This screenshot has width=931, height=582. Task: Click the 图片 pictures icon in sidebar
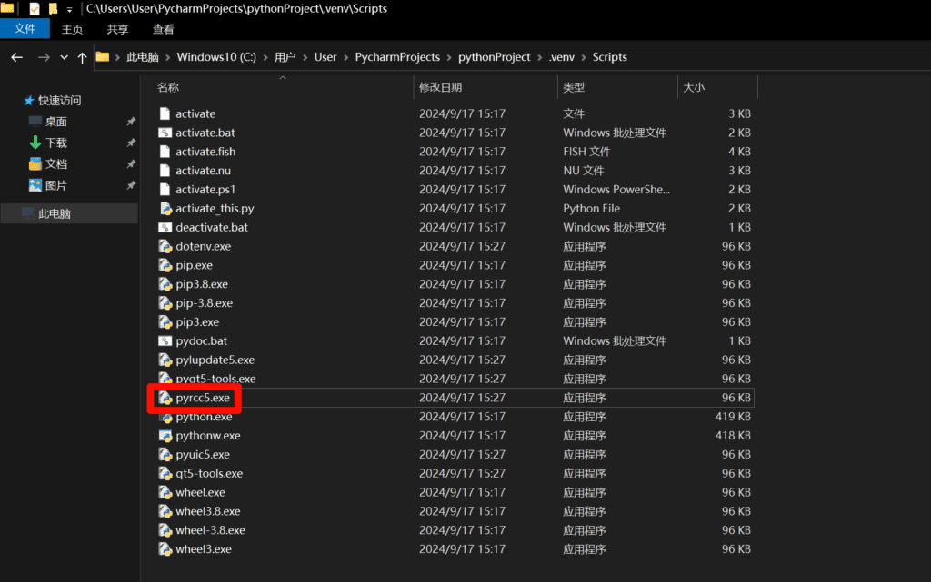point(35,185)
